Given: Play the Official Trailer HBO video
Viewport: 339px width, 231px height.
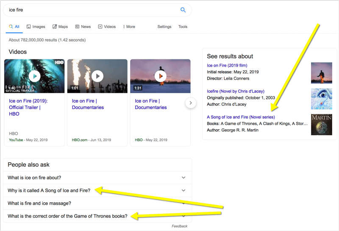Looking at the screenshot, I should click(34, 76).
